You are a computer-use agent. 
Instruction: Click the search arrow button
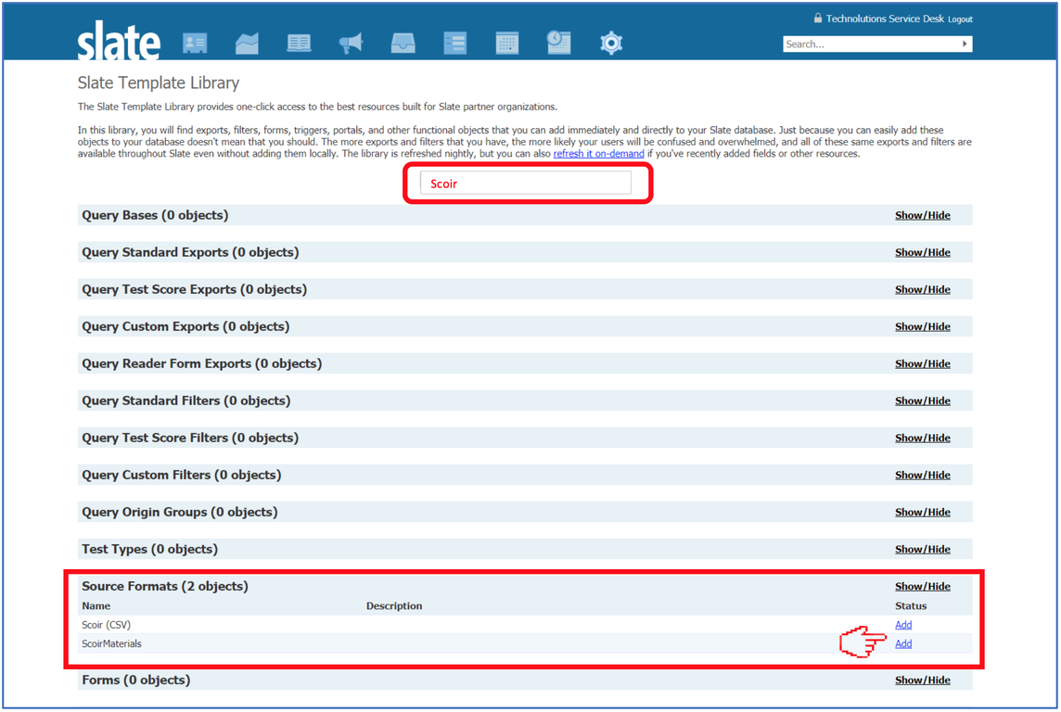(x=965, y=44)
